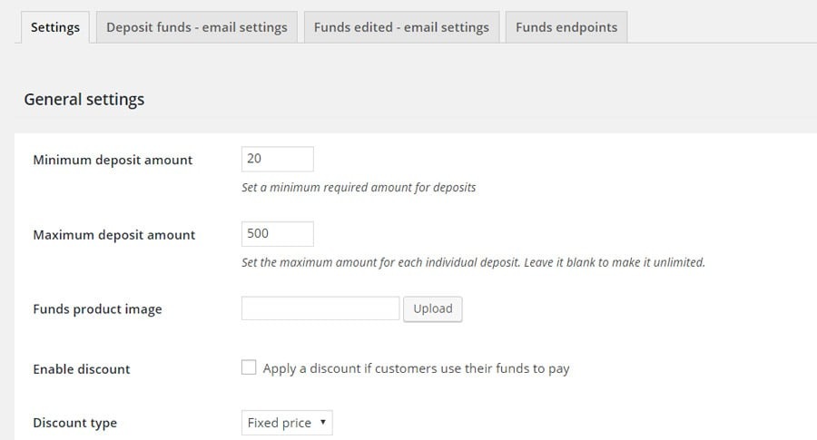The width and height of the screenshot is (817, 440).
Task: Click the 'Discount type' label
Action: pyautogui.click(x=74, y=423)
